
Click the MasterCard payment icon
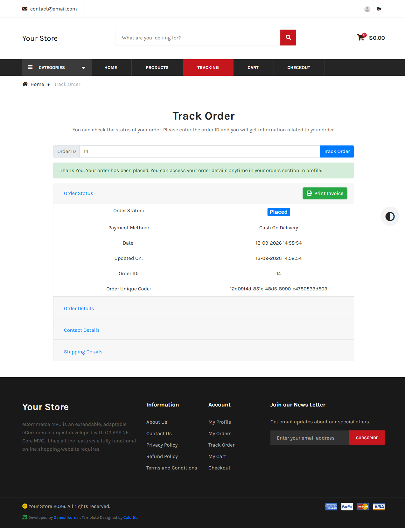(x=363, y=506)
